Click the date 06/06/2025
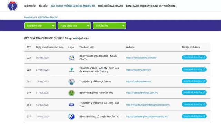The width and height of the screenshot is (221, 128). click(42, 58)
